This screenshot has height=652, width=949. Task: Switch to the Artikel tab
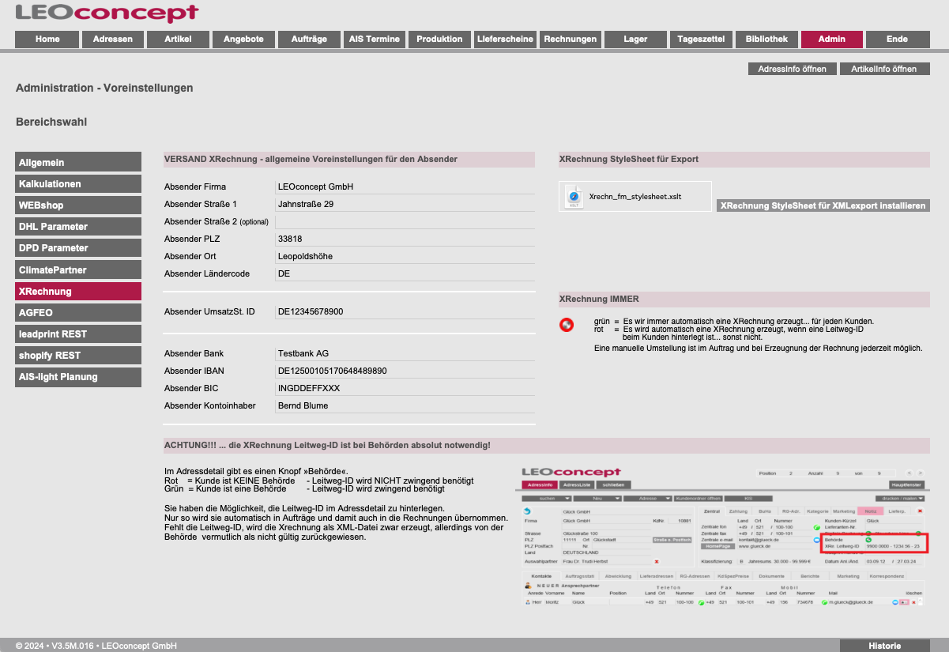(x=179, y=39)
